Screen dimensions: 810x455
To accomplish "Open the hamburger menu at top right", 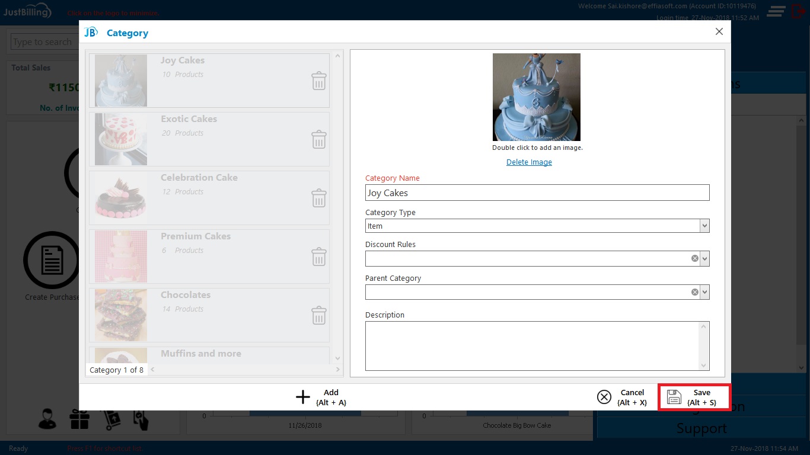I will pos(776,11).
